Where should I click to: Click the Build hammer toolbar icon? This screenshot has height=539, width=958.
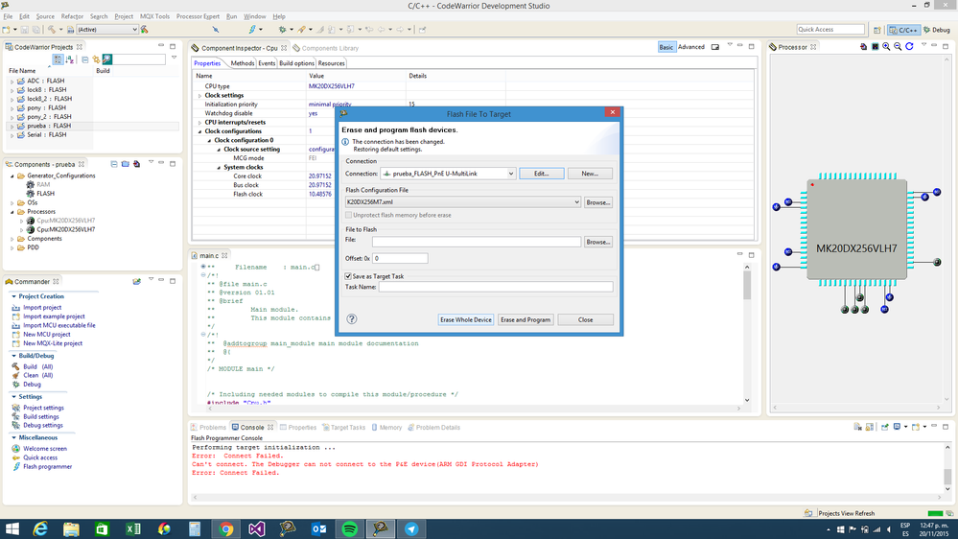pos(52,30)
